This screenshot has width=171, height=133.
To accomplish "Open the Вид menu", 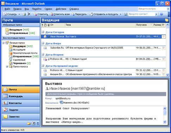I will [x=27, y=9].
